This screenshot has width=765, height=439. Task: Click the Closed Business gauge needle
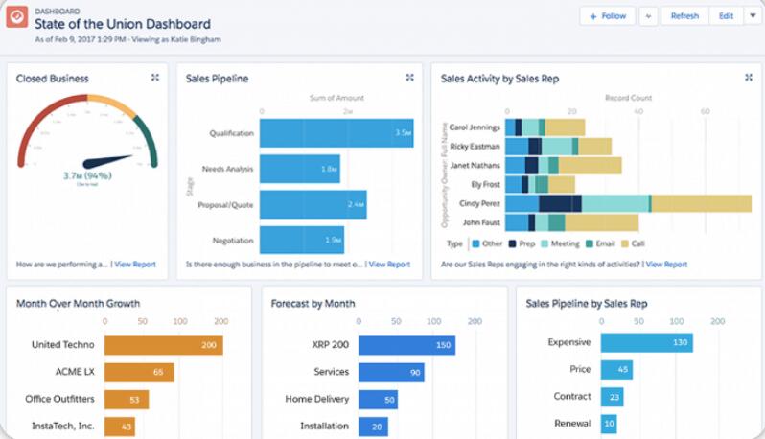[x=108, y=160]
